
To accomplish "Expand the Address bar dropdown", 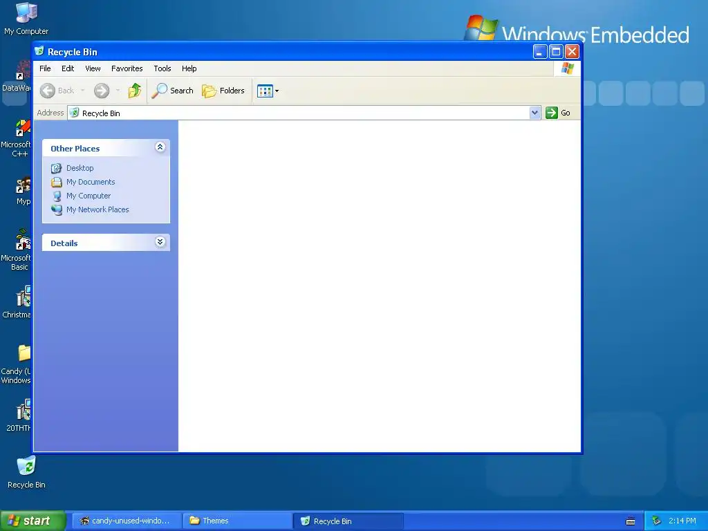I will 534,113.
